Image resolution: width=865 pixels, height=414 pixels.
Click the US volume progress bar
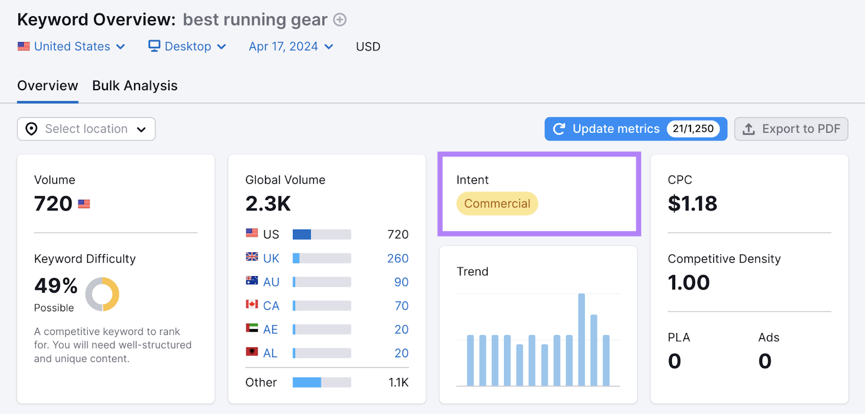(322, 235)
